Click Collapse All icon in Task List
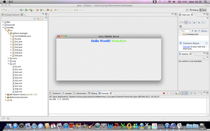This screenshot has height=131, width=210. click(203, 23)
